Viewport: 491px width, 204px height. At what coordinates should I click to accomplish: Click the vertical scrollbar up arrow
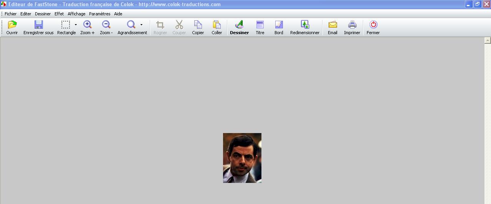[488, 40]
